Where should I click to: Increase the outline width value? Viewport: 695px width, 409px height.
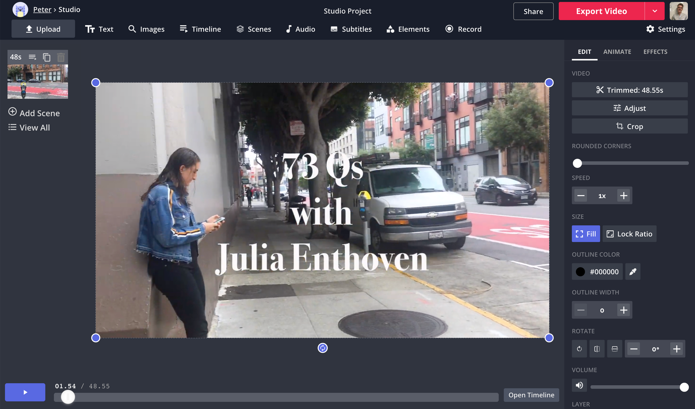(624, 310)
